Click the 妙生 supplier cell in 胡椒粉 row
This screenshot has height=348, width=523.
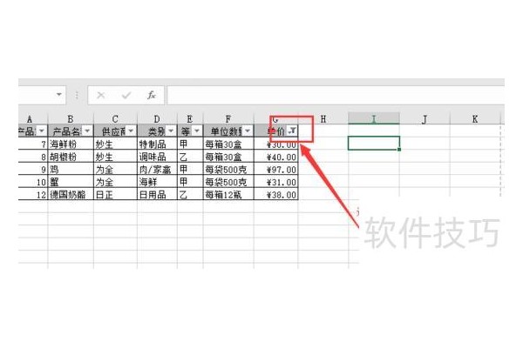point(115,157)
